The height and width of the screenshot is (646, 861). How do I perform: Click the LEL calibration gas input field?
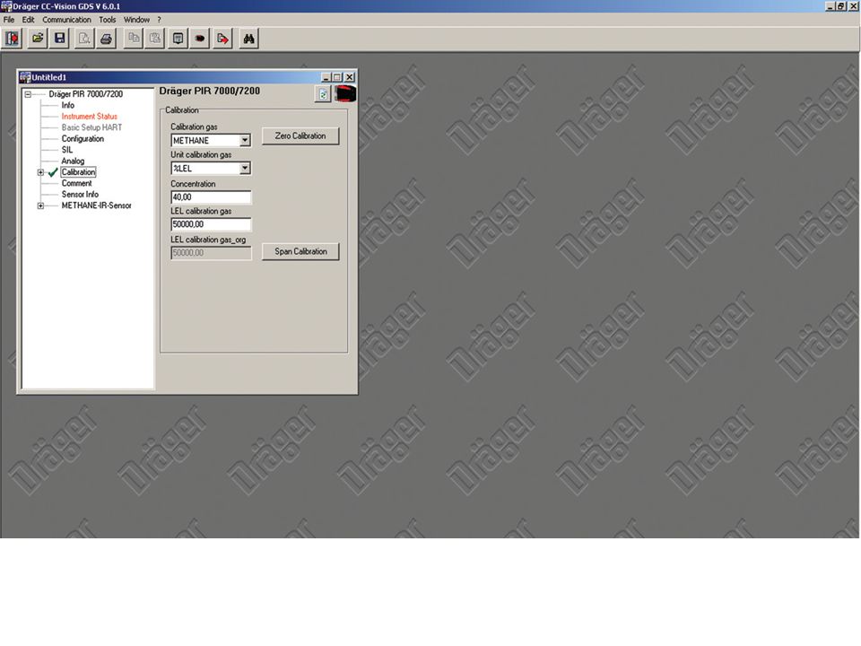tap(211, 224)
